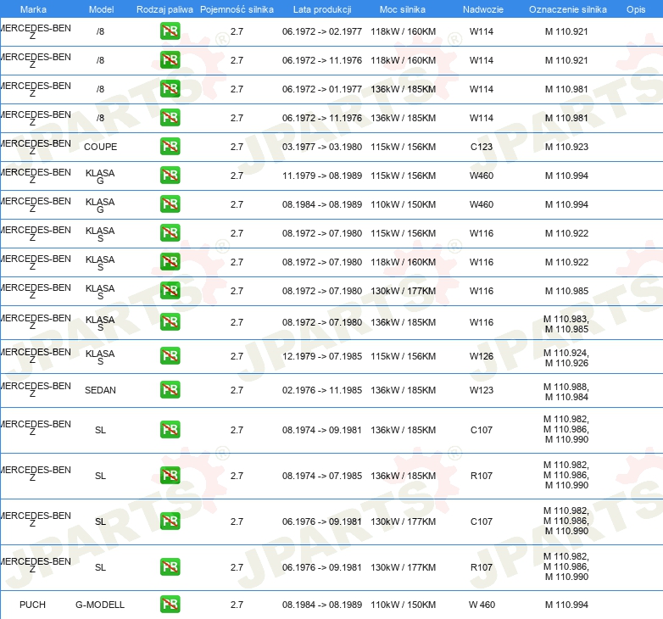Click fuel icon for /8 ending 02.1977
This screenshot has width=663, height=619.
pos(170,32)
